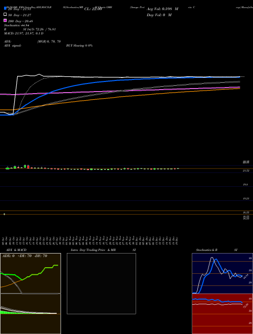The height and width of the screenshot is (334, 253).
Task: Click the 'Intra Day Trading Price & MR' title
Action: pyautogui.click(x=93, y=250)
